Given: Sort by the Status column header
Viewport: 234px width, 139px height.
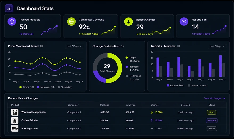Looking at the screenshot, I should (x=212, y=105).
